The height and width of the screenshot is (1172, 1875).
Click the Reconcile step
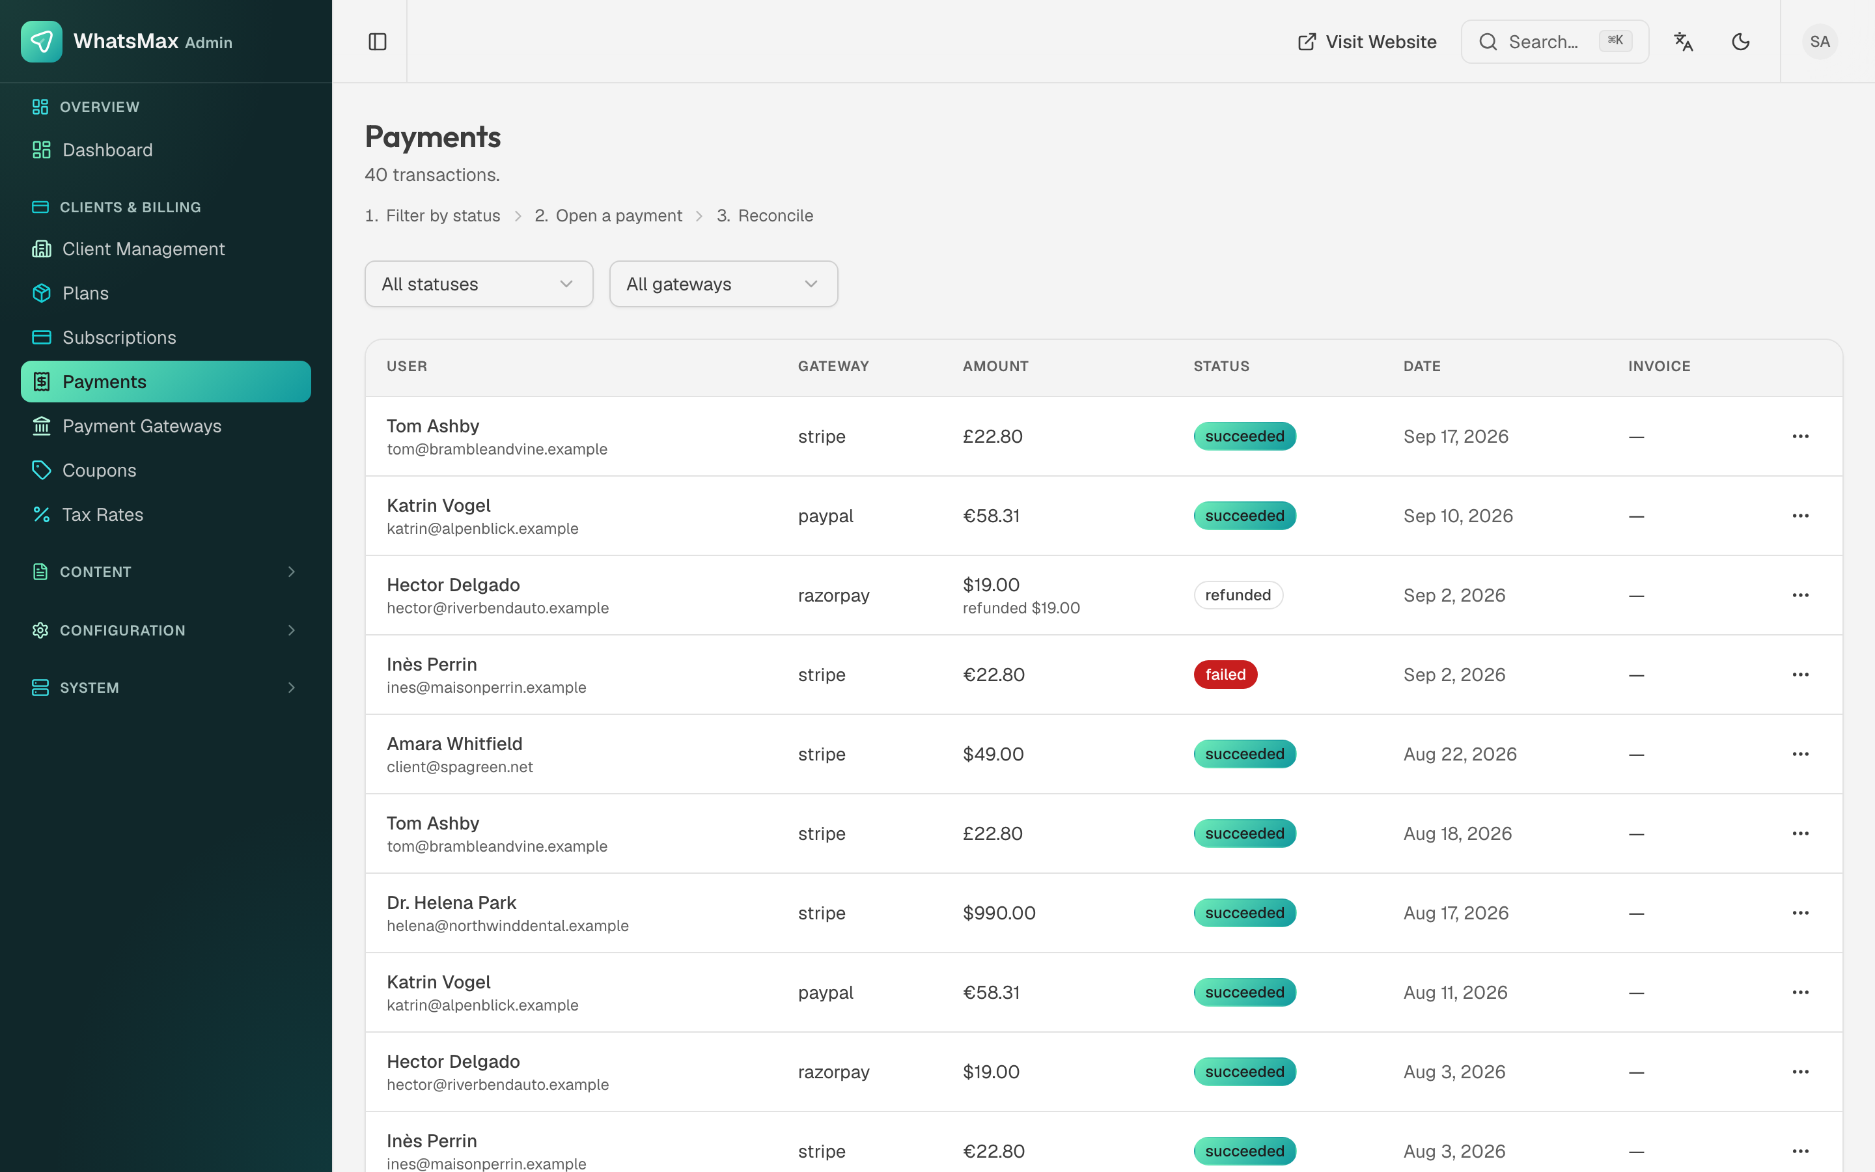765,216
